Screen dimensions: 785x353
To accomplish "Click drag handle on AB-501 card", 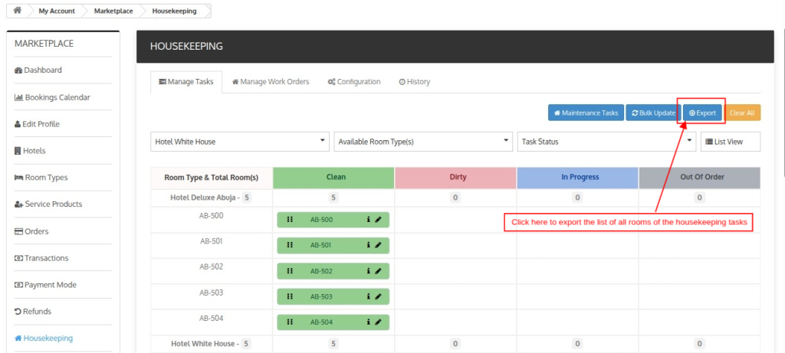I will click(x=289, y=245).
